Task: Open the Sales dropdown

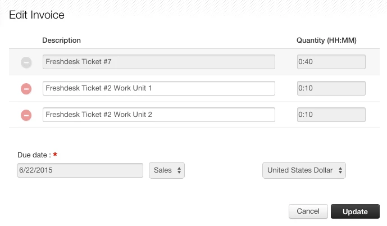Action: click(166, 170)
